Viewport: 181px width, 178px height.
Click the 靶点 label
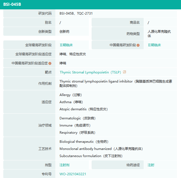coord(48,72)
